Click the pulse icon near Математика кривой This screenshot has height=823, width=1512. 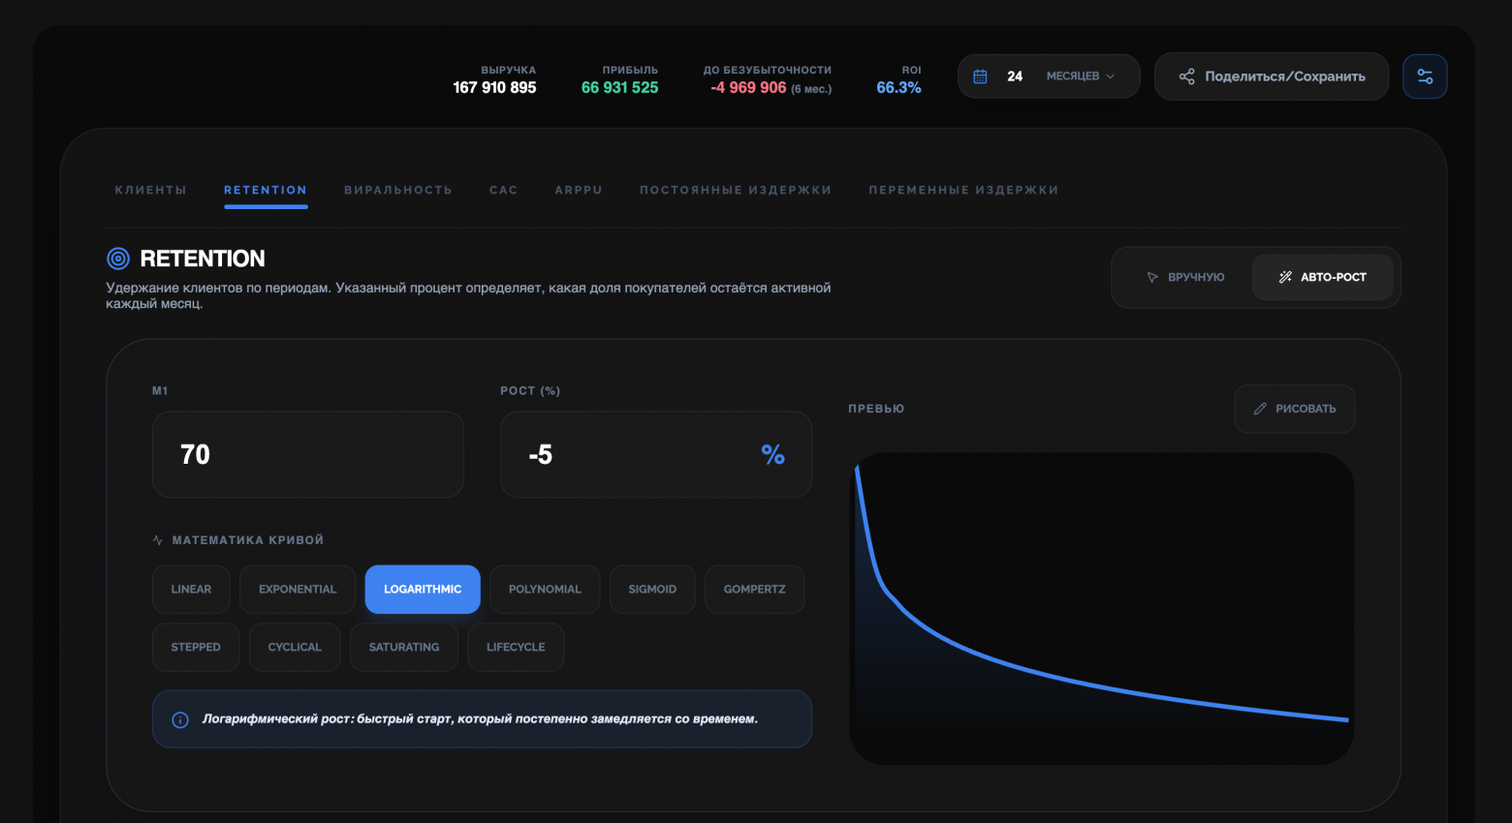point(158,540)
